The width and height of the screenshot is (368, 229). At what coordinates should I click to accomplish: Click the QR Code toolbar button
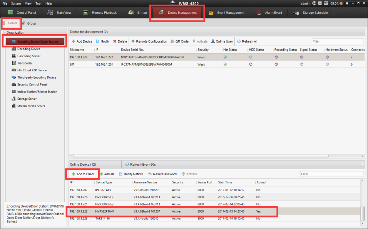click(x=179, y=41)
